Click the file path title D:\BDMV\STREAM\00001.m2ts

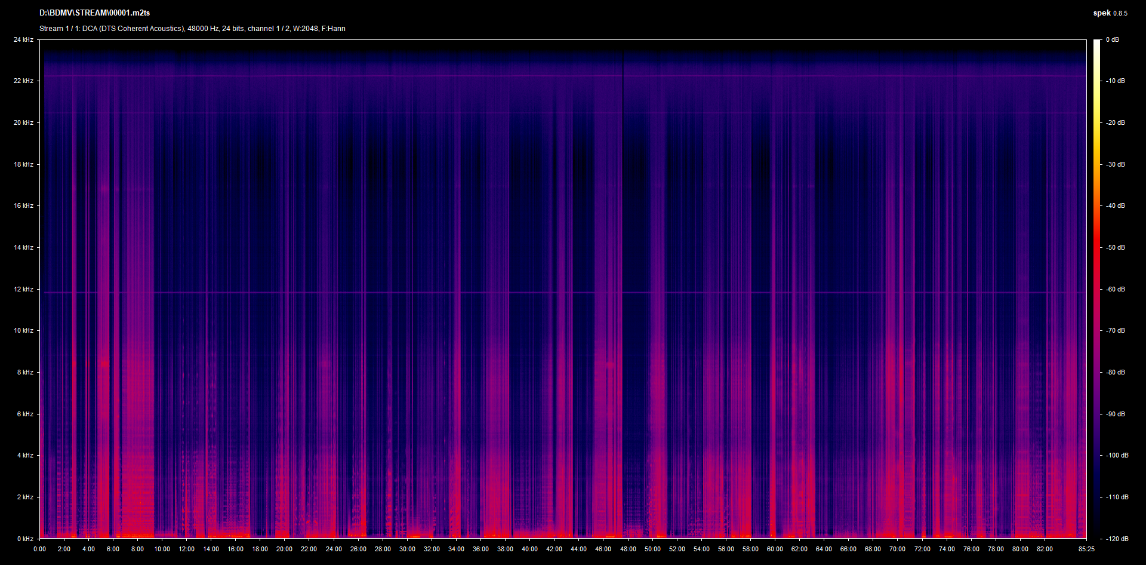(94, 13)
